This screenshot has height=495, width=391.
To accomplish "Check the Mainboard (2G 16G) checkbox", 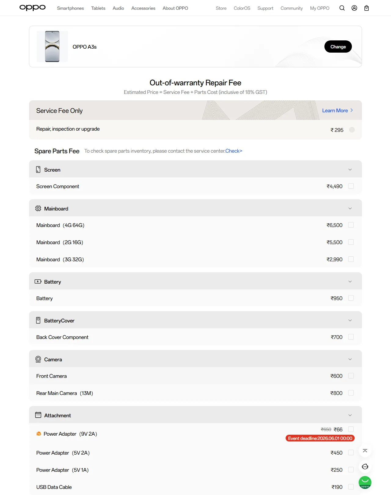I will point(351,242).
